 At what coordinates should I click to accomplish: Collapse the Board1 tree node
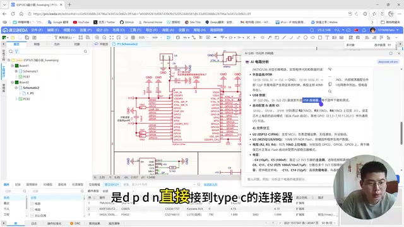[13, 66]
